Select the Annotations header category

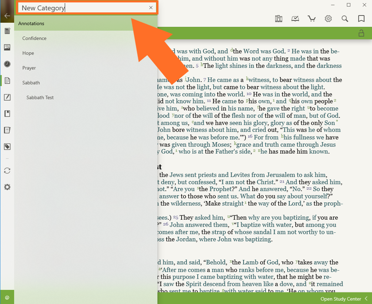[x=31, y=24]
